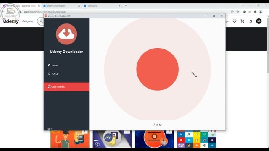269x151 pixels.
Task: Open the SA user avatar menu
Action: tap(259, 21)
